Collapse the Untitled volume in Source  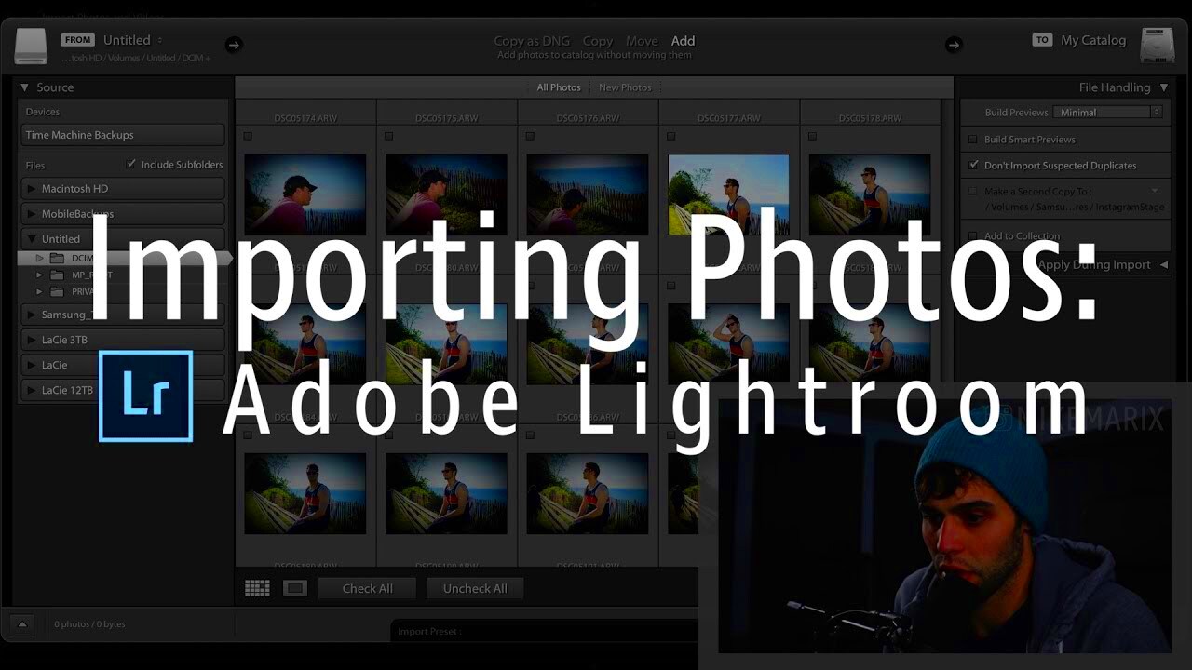click(32, 239)
